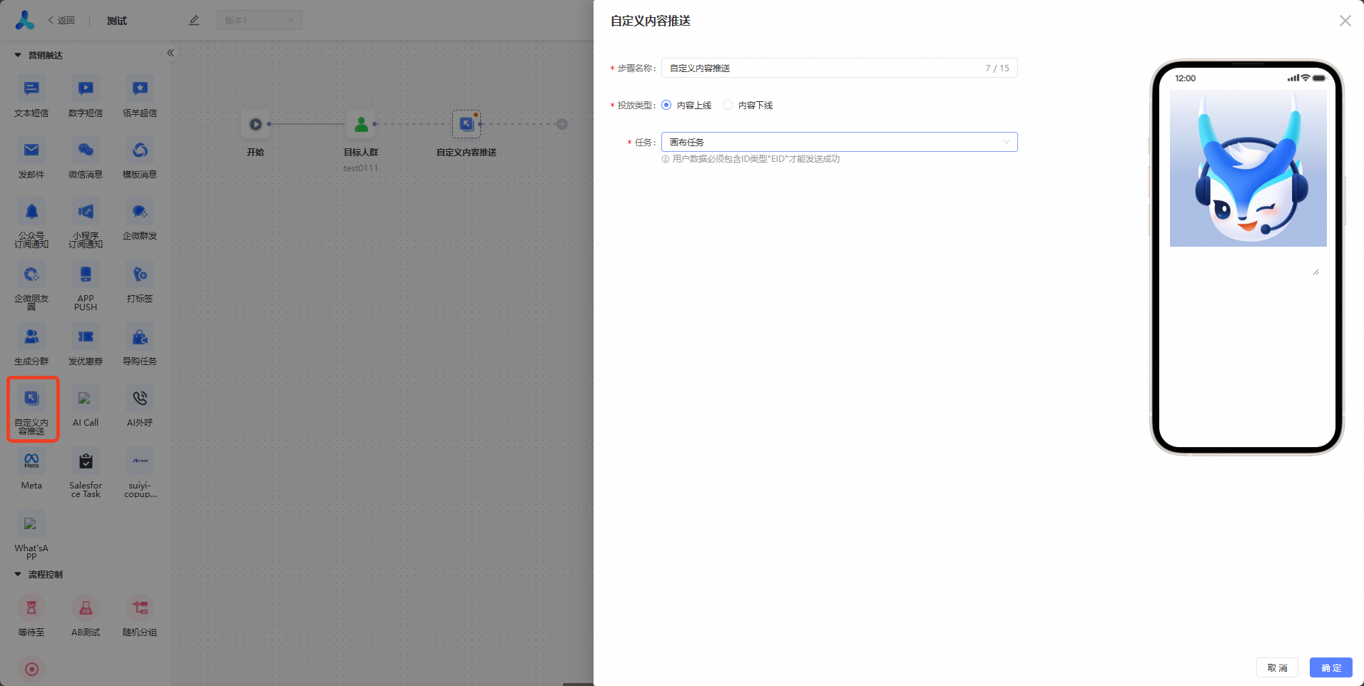Click the app logo in the header
This screenshot has height=686, width=1364.
25,20
